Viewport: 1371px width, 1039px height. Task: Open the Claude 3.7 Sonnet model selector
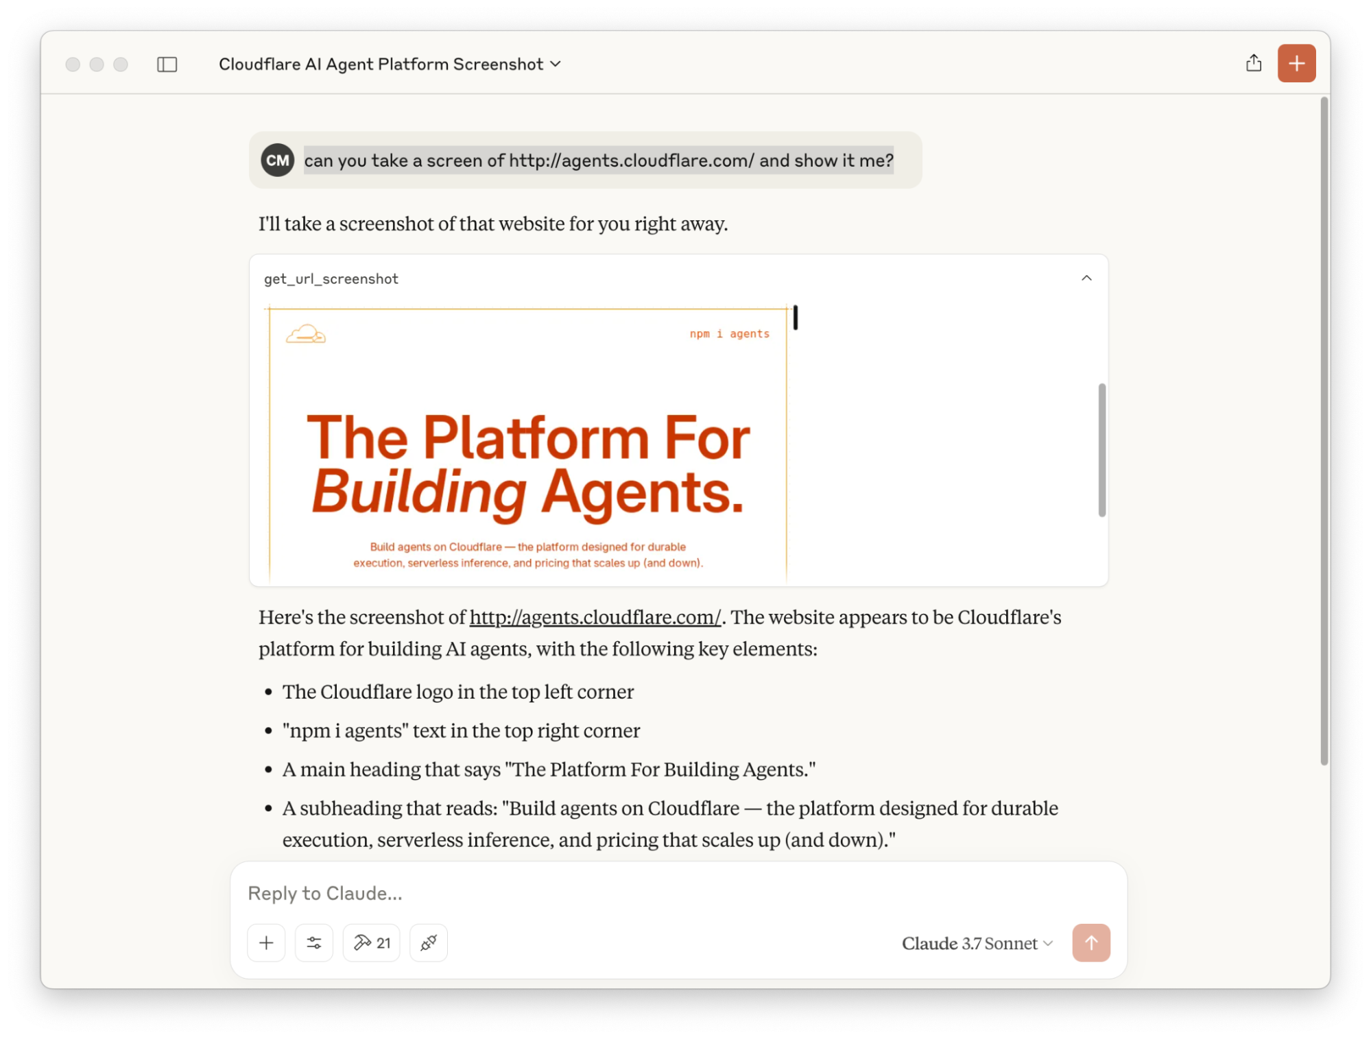(976, 943)
